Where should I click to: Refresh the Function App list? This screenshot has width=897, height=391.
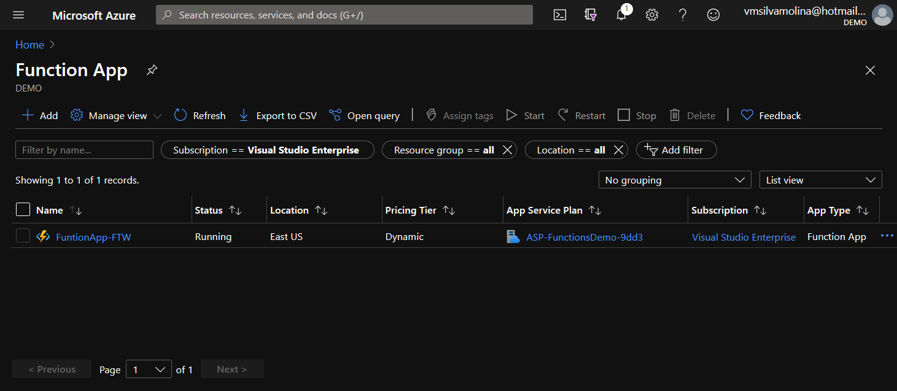click(200, 115)
